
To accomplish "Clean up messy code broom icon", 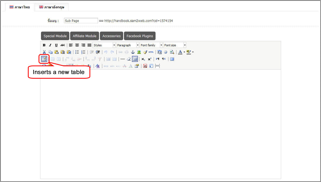I will click(145, 52).
